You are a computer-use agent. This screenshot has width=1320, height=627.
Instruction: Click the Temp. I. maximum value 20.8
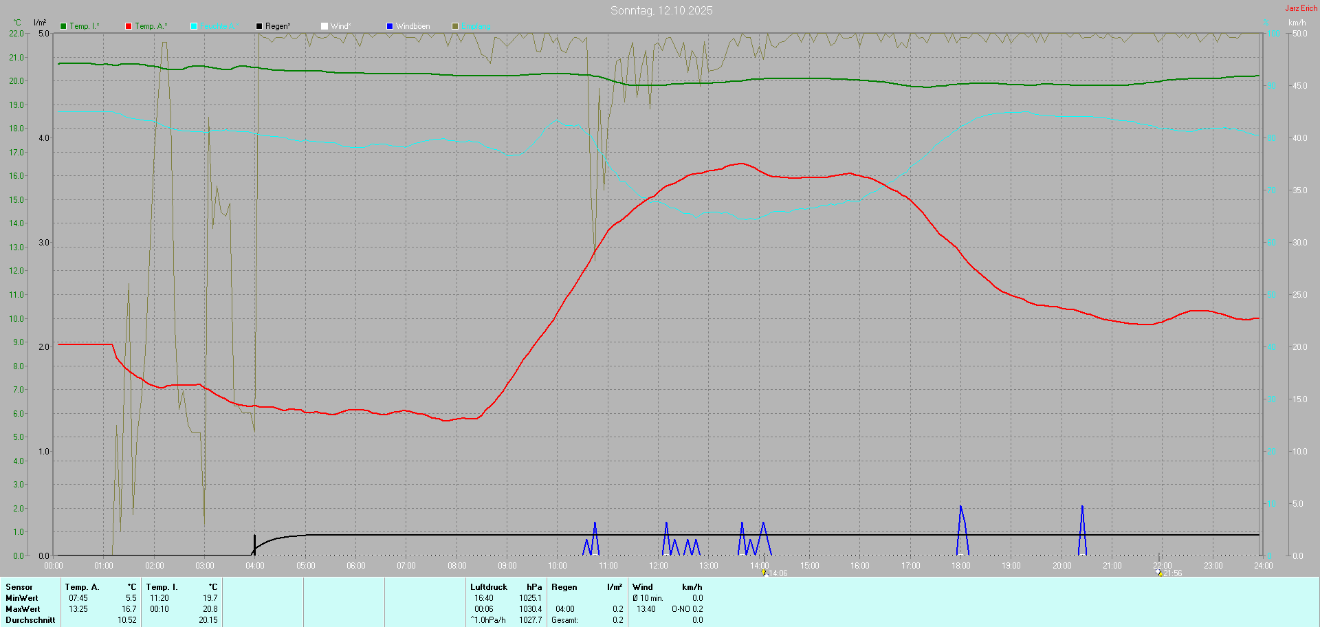pyautogui.click(x=210, y=609)
